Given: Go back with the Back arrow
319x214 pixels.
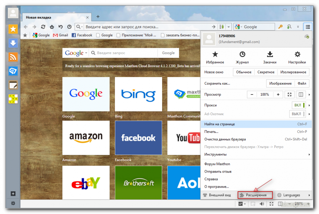Looking at the screenshot, I should click(26, 27).
